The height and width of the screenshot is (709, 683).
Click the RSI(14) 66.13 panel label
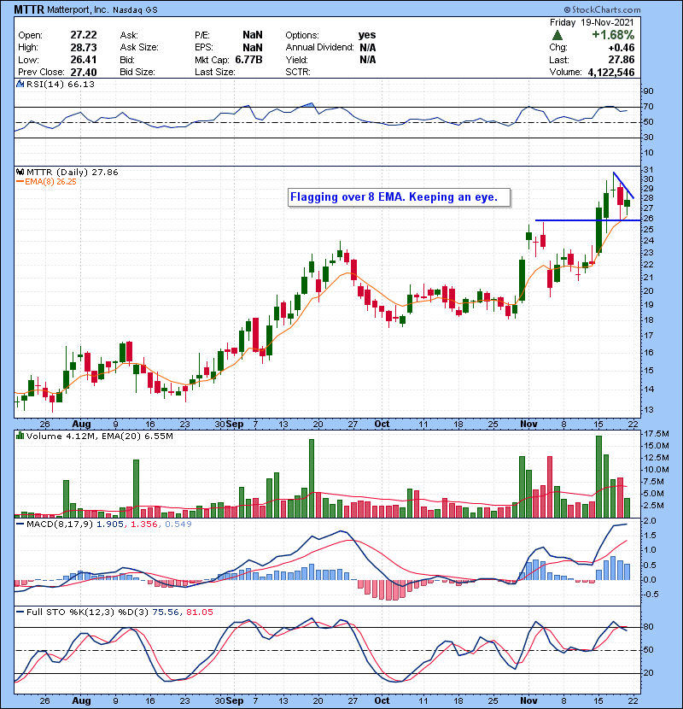click(x=61, y=84)
